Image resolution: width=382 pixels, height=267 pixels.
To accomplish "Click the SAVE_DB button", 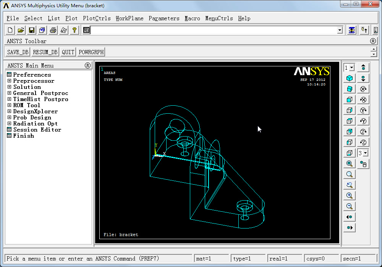I will [18, 52].
